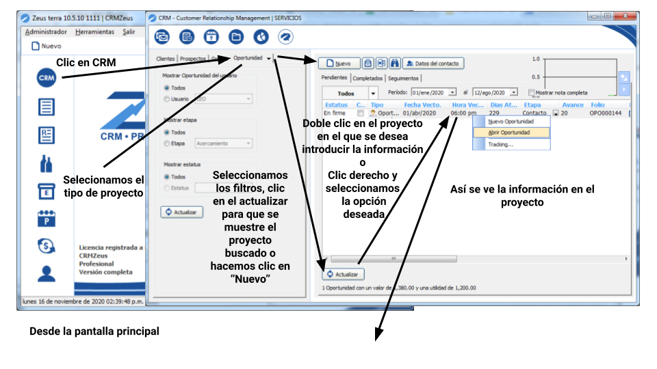Open the P calendar icon in sidebar

point(46,219)
